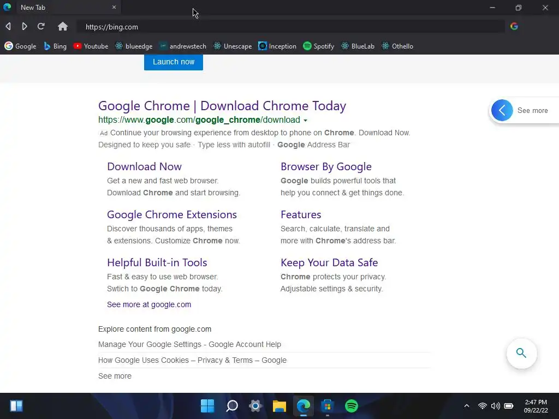Open the Google bookmark
Image resolution: width=559 pixels, height=419 pixels.
(x=20, y=46)
